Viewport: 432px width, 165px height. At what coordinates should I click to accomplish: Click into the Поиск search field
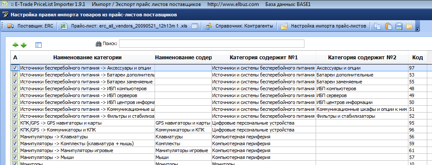212,44
